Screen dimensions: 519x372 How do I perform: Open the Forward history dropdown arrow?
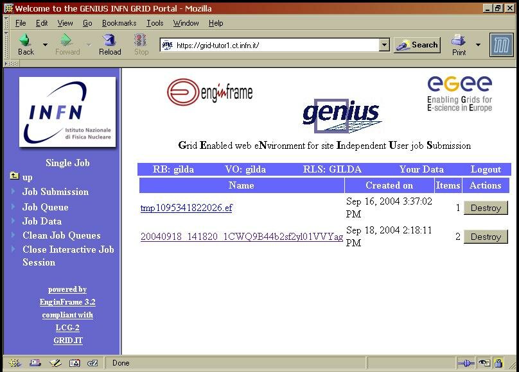pyautogui.click(x=89, y=44)
